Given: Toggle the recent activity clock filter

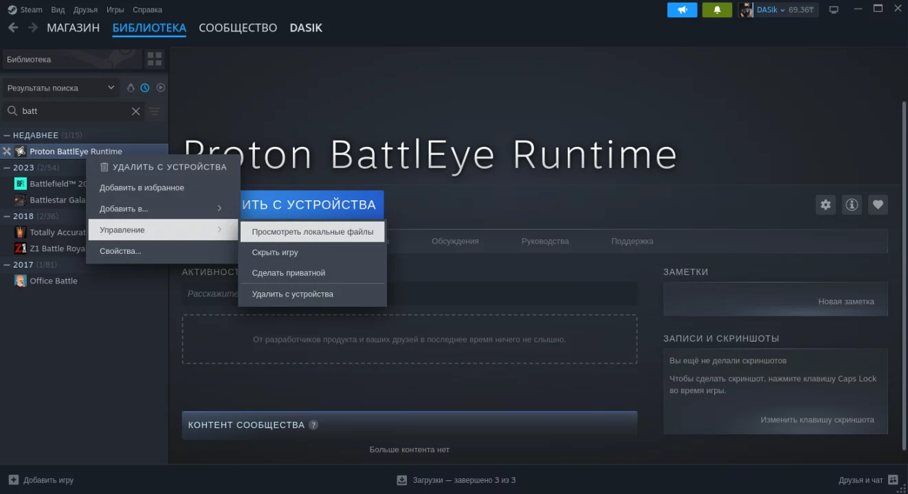Looking at the screenshot, I should (145, 88).
